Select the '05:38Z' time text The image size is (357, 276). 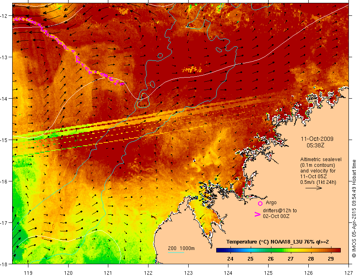pos(315,145)
